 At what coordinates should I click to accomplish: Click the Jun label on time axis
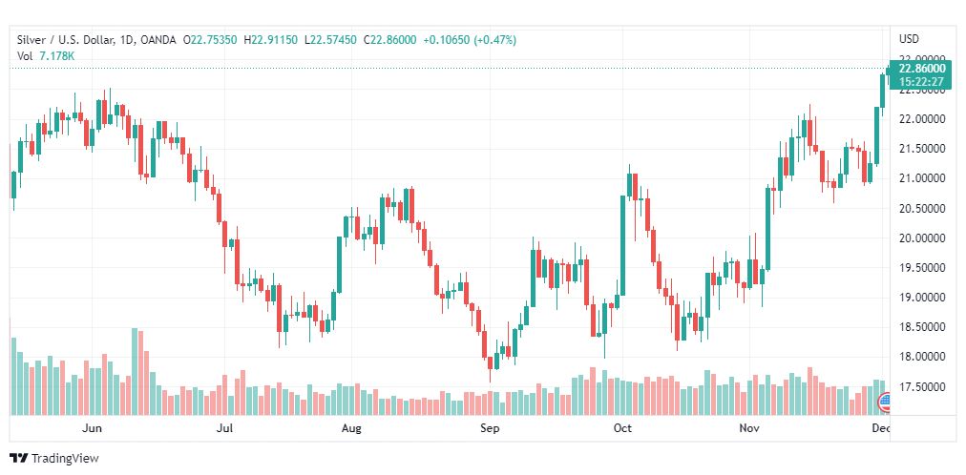[93, 429]
